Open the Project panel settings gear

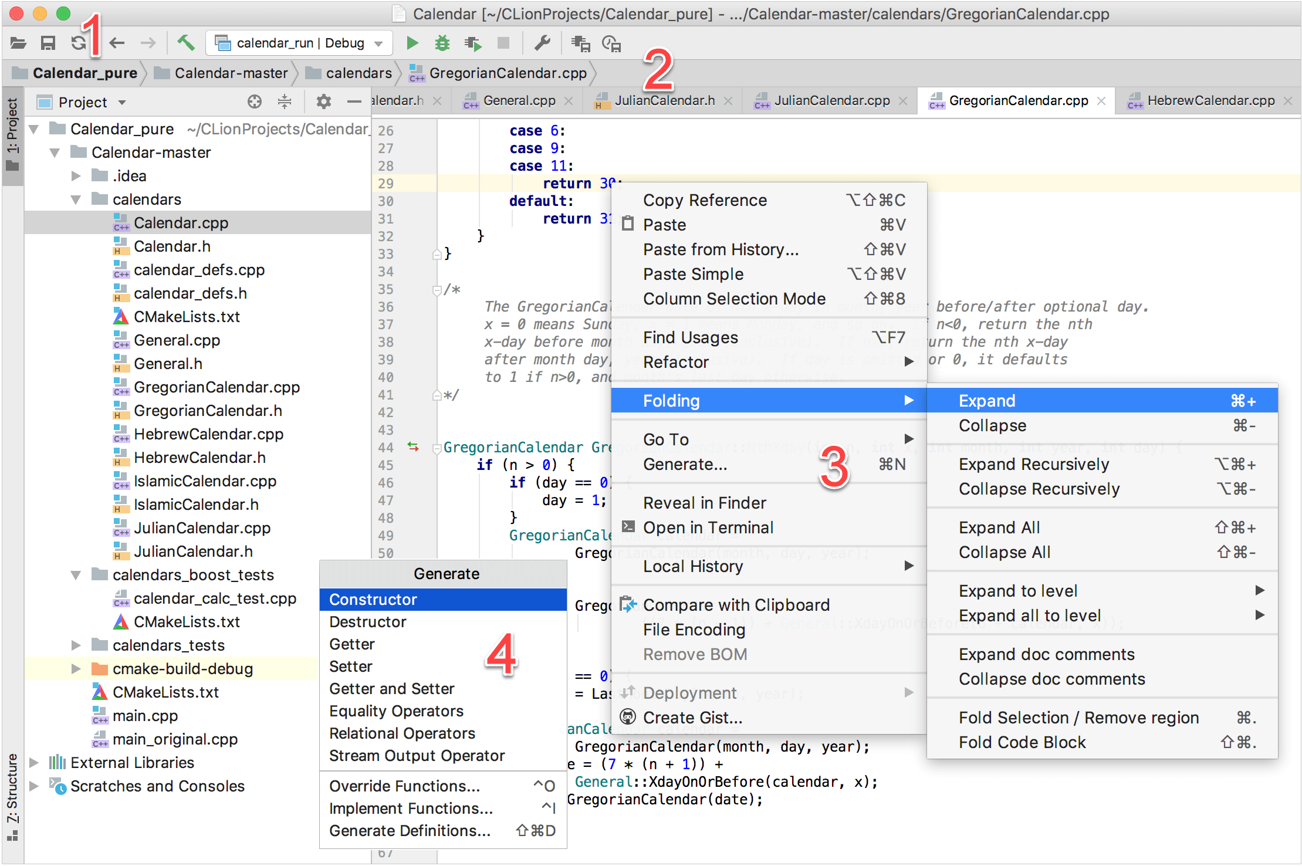[x=323, y=101]
